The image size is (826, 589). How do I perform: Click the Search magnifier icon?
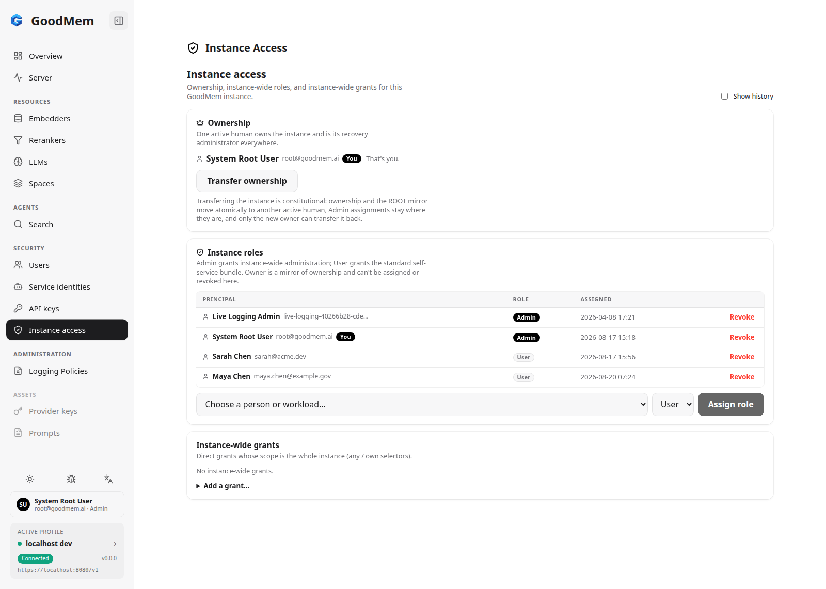click(x=18, y=224)
